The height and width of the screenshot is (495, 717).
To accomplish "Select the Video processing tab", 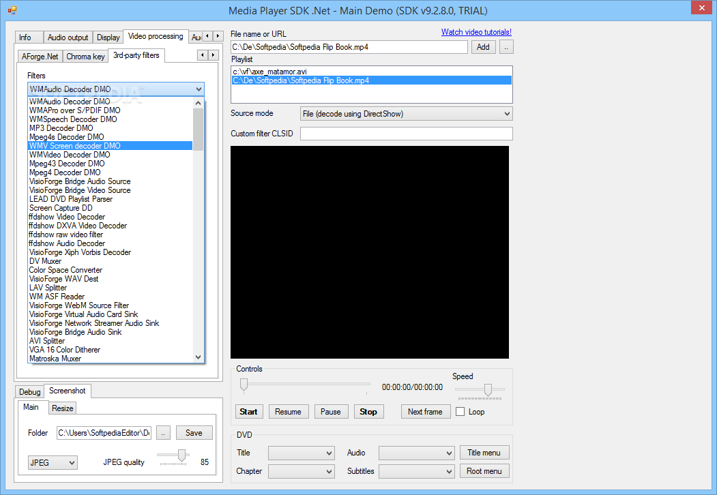I will click(156, 36).
